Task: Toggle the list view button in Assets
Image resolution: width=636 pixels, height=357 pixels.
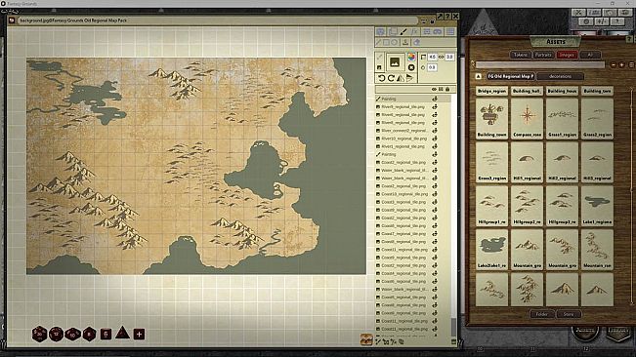Action: tap(631, 64)
